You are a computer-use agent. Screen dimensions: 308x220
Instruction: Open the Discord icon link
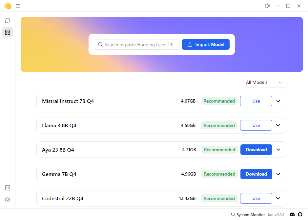[x=292, y=214]
